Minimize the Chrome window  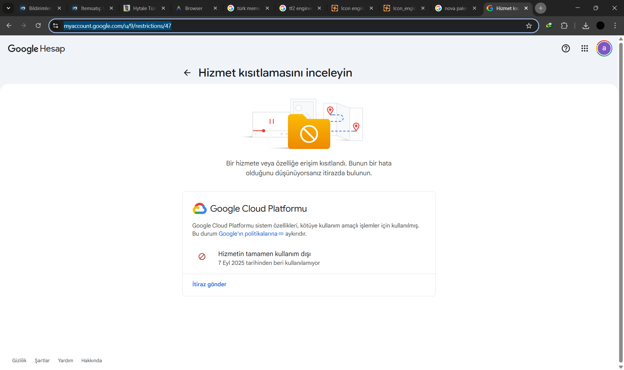(x=578, y=8)
